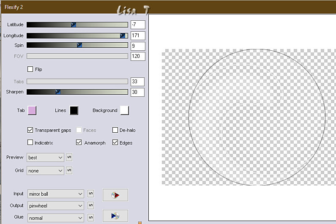The image size is (336, 224).
Task: Click the circle preview image
Action: [x=257, y=117]
